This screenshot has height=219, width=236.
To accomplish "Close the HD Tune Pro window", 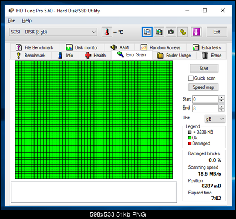I will (222, 11).
